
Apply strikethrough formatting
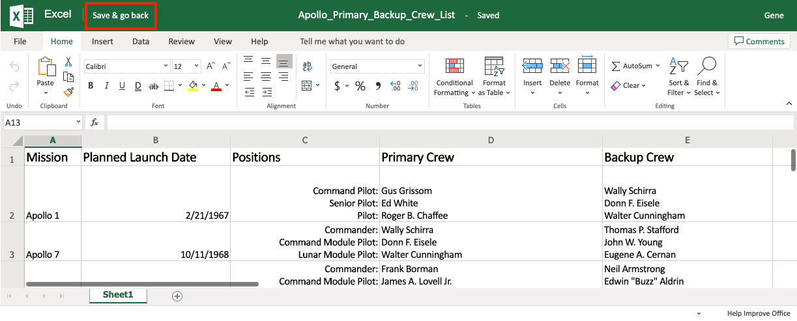[x=154, y=86]
